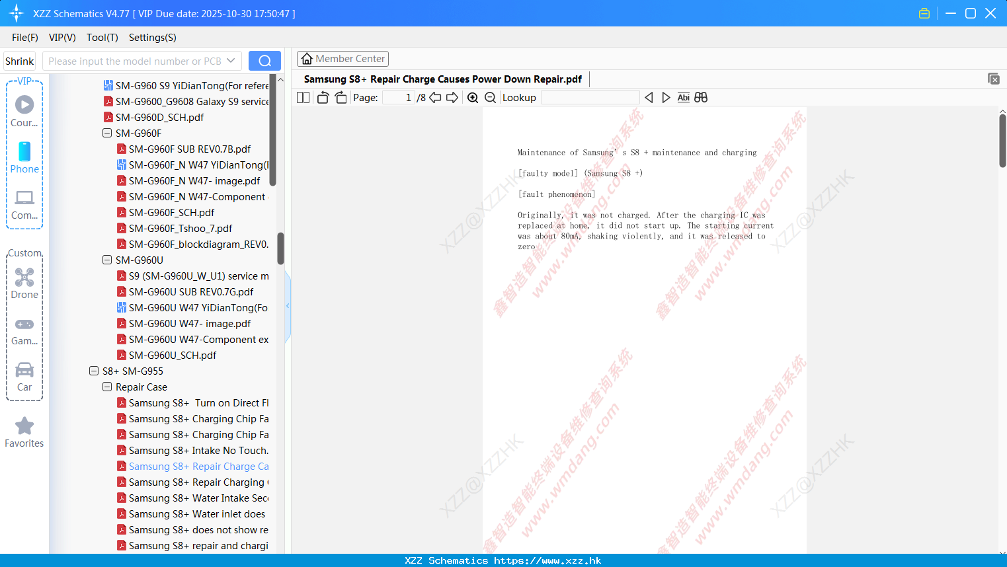Click the Member Center home button
The height and width of the screenshot is (567, 1007).
pos(342,59)
